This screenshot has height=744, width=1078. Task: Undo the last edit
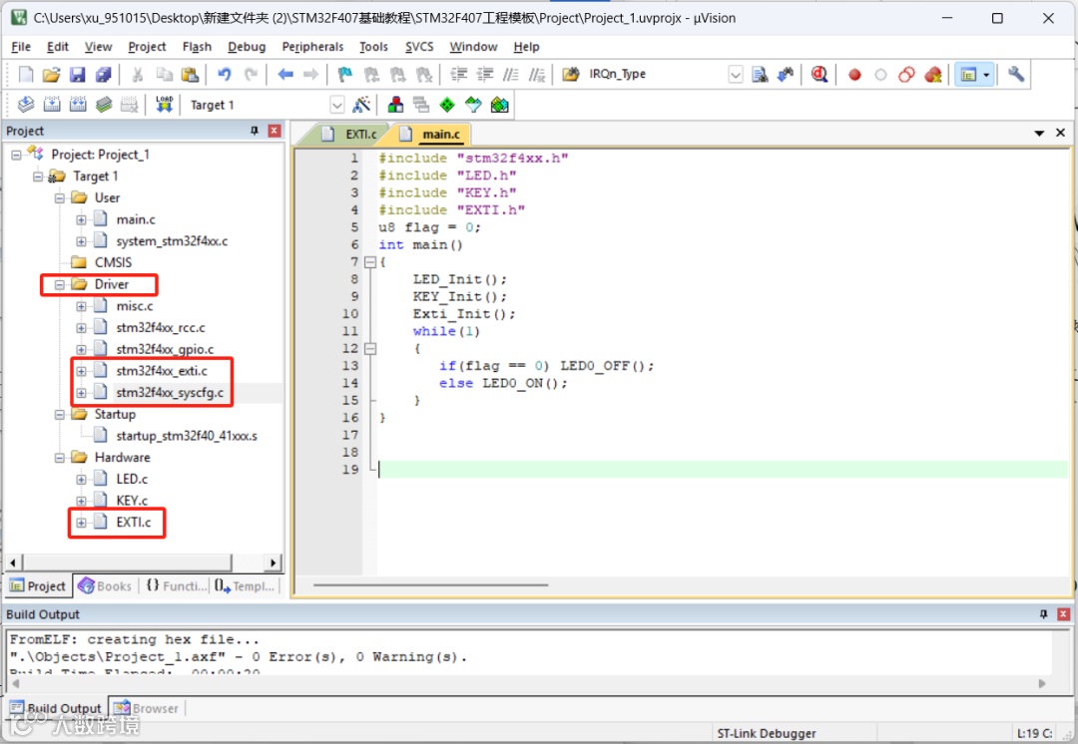225,74
